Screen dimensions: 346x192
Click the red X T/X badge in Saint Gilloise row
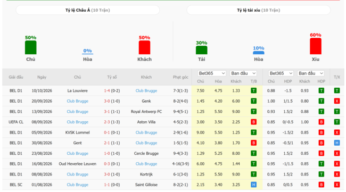click(337, 185)
